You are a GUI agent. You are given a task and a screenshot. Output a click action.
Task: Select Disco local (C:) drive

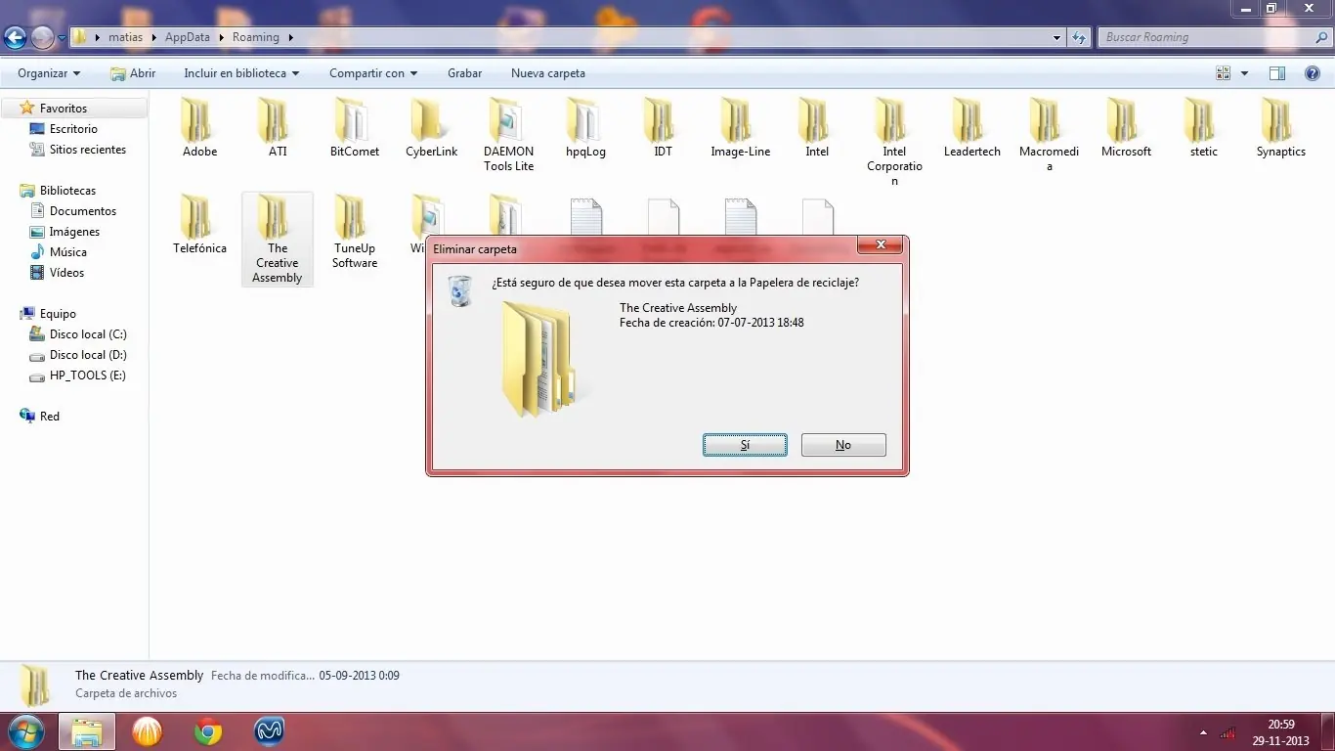[88, 334]
